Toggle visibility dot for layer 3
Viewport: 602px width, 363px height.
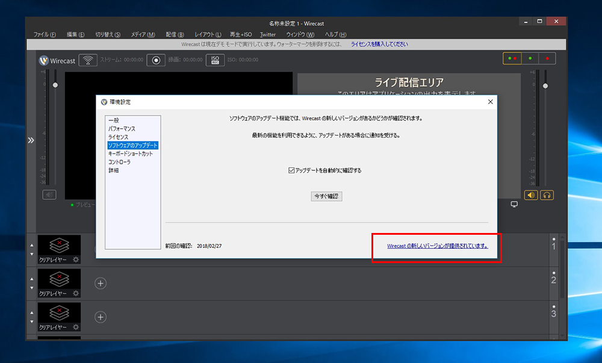pyautogui.click(x=554, y=306)
